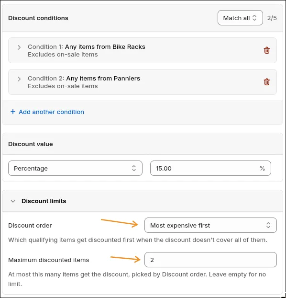Click the Discount limits heading
This screenshot has height=298, width=286.
point(44,201)
